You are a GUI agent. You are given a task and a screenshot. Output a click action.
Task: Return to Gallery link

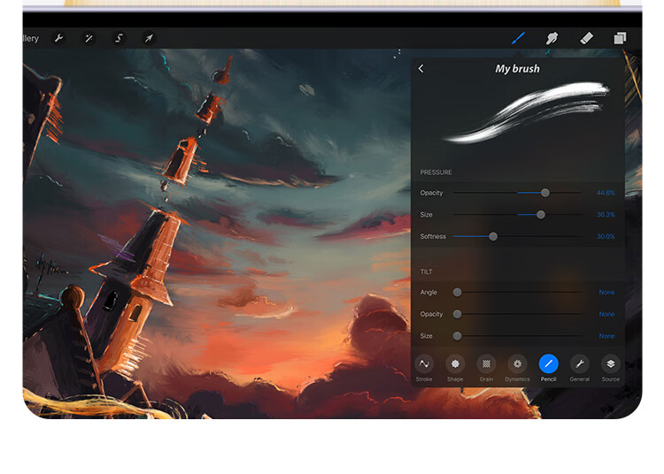coord(31,39)
